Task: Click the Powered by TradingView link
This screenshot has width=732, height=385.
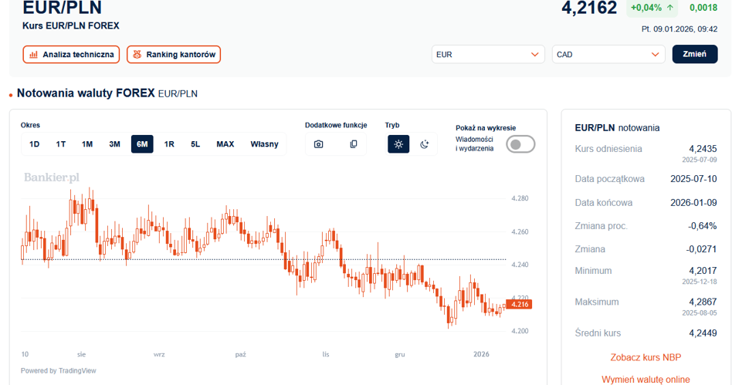Action: pyautogui.click(x=59, y=370)
